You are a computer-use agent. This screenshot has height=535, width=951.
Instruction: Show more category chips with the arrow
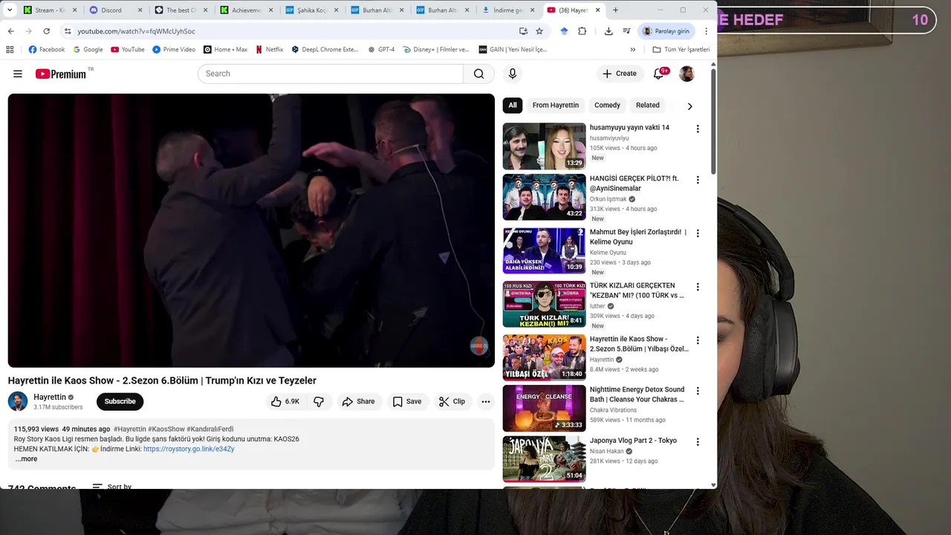689,106
